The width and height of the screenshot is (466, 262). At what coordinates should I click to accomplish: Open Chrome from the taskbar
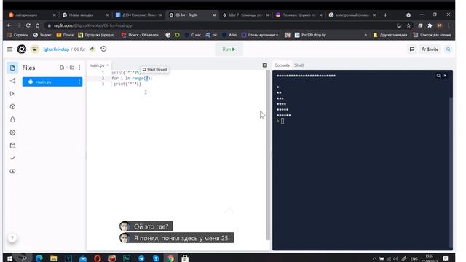pos(170,258)
